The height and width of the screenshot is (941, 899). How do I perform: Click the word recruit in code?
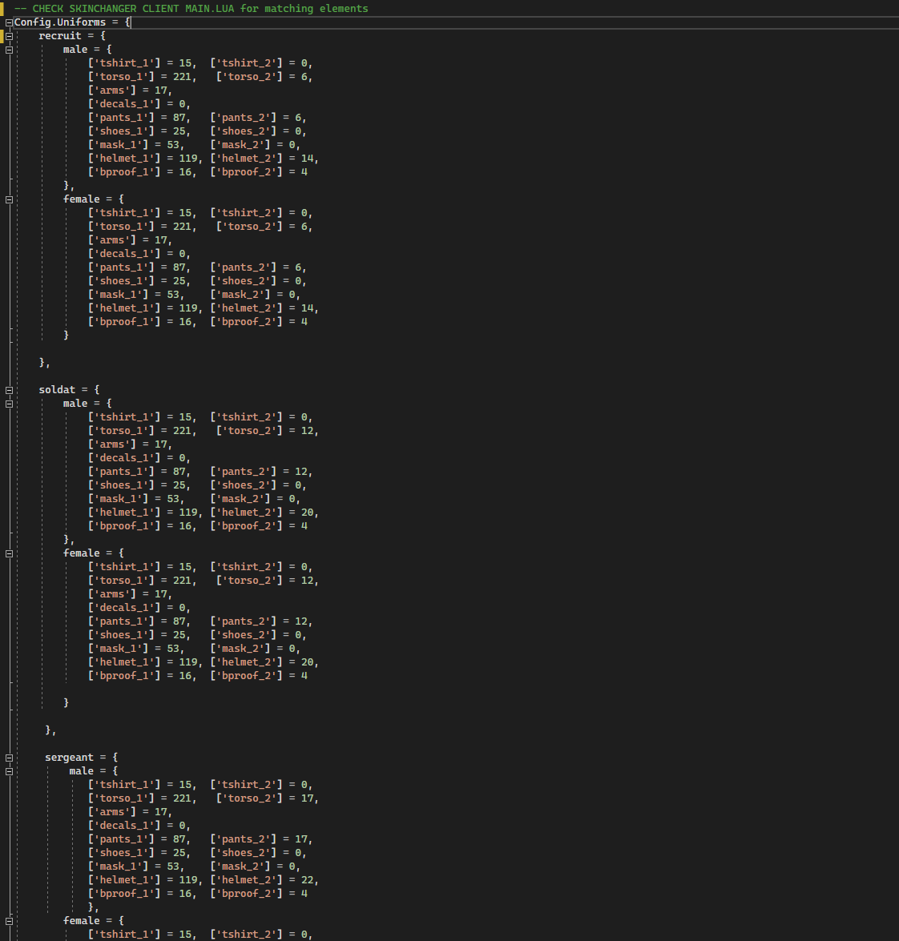coord(60,36)
